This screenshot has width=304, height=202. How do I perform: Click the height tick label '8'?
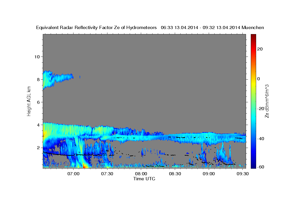[39, 79]
